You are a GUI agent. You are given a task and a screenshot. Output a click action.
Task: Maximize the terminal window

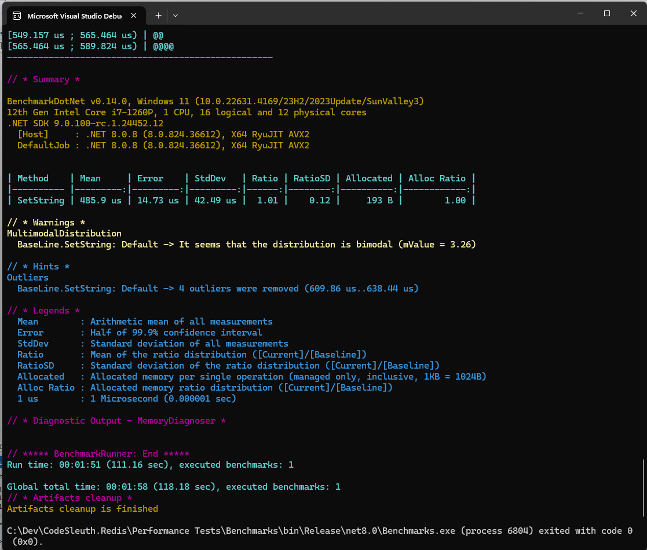click(x=606, y=13)
